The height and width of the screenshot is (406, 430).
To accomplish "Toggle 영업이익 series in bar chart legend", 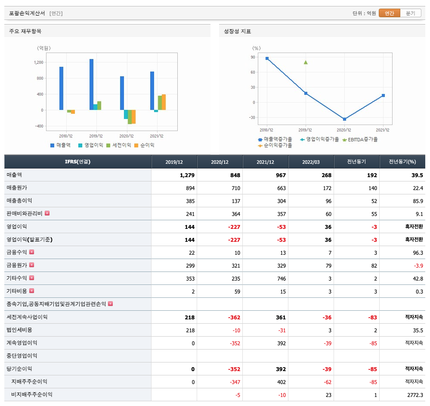I will pos(90,145).
